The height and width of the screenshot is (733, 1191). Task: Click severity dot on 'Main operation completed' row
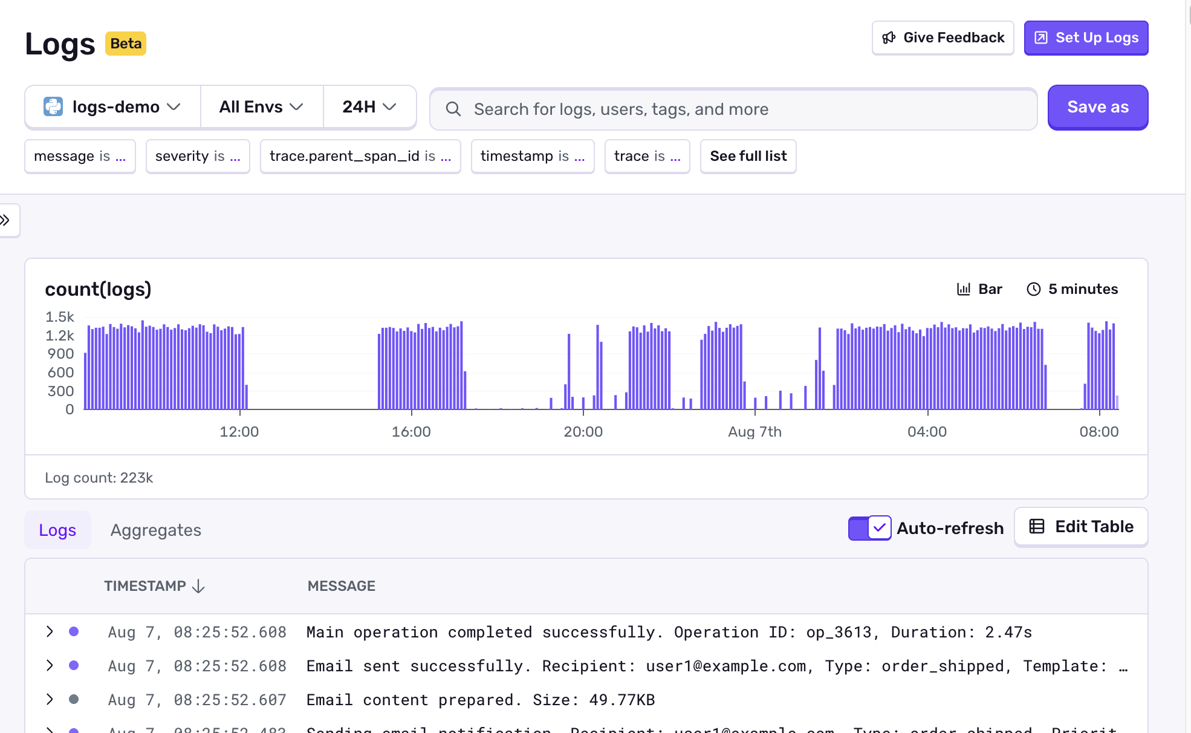tap(74, 631)
